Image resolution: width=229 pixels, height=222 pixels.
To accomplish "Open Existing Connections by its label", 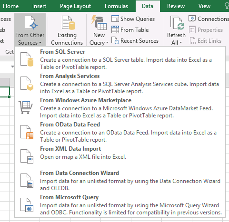I will pos(67,39).
